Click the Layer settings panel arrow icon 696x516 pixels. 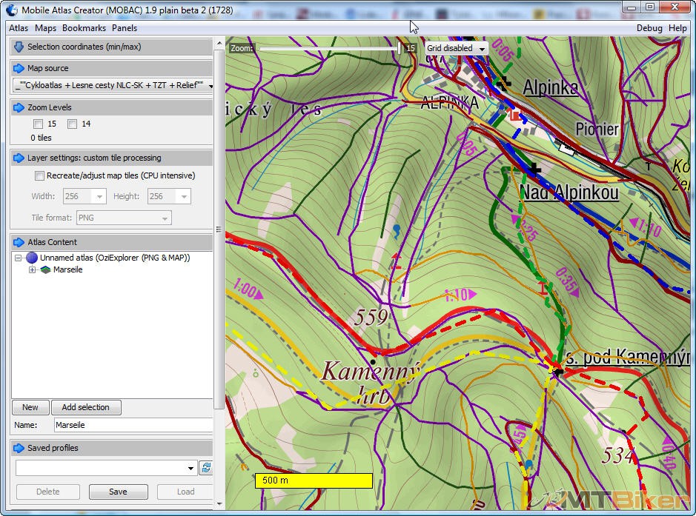pos(19,158)
